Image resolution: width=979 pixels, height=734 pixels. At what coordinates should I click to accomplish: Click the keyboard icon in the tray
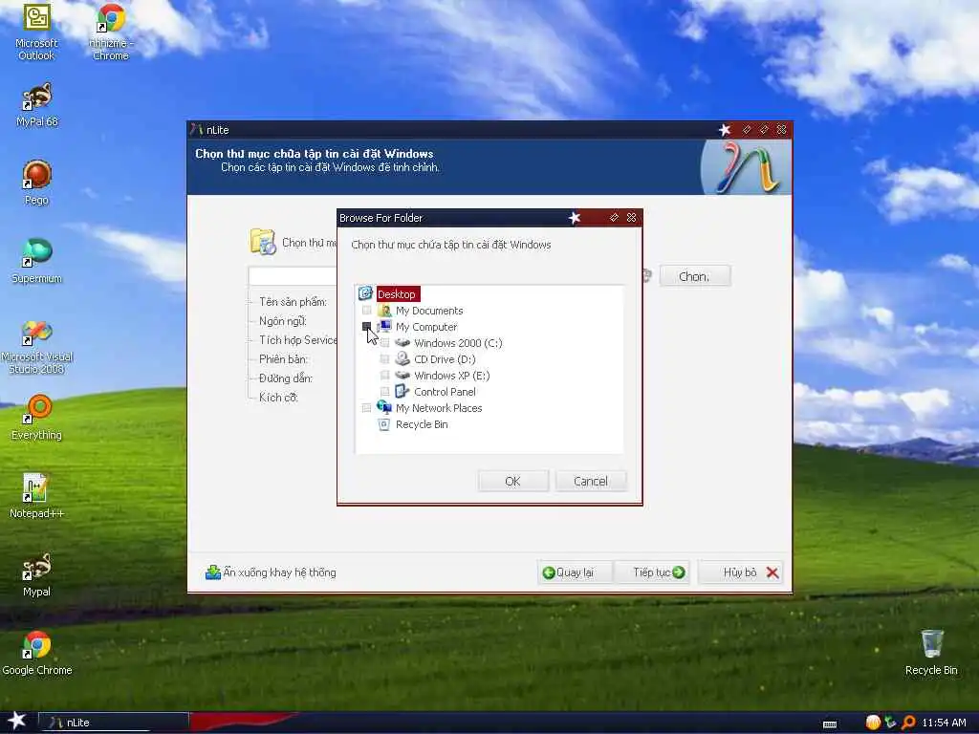click(830, 724)
